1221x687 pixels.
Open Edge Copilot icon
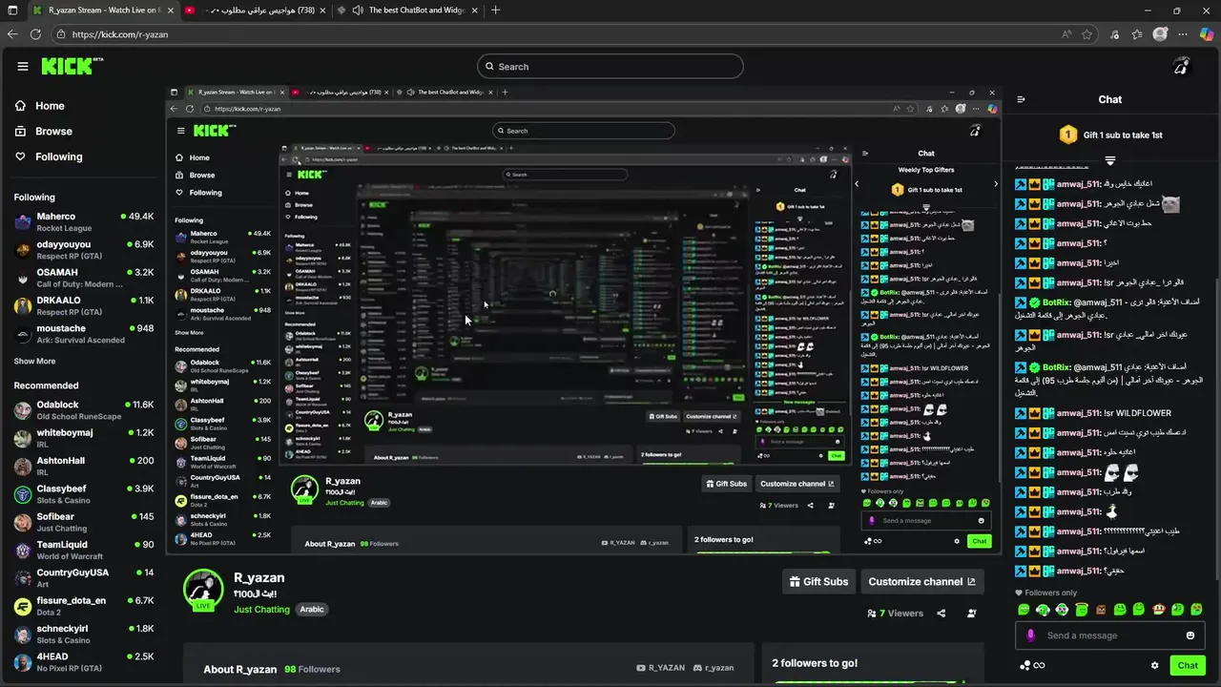(x=1206, y=34)
